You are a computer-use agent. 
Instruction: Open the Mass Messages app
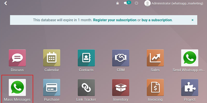(x=17, y=88)
